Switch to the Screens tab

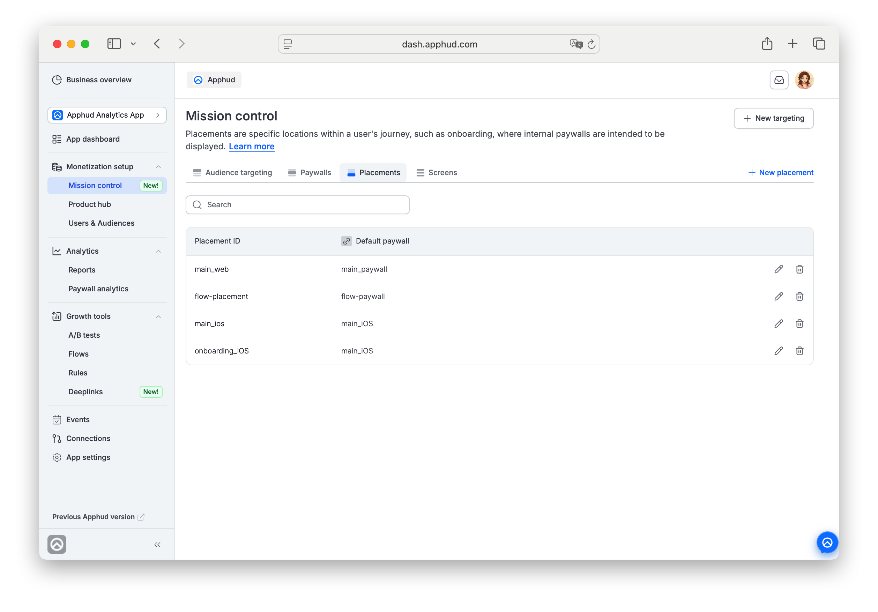[x=437, y=172]
